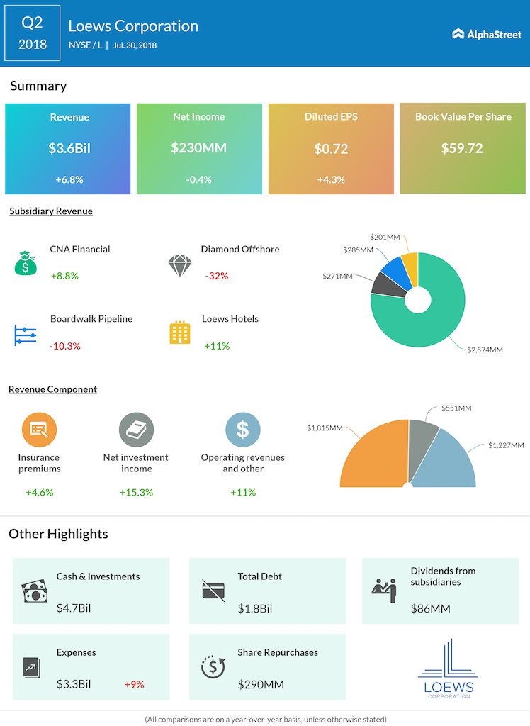The height and width of the screenshot is (726, 530).
Task: Click the $271MM chart label
Action: click(x=337, y=276)
